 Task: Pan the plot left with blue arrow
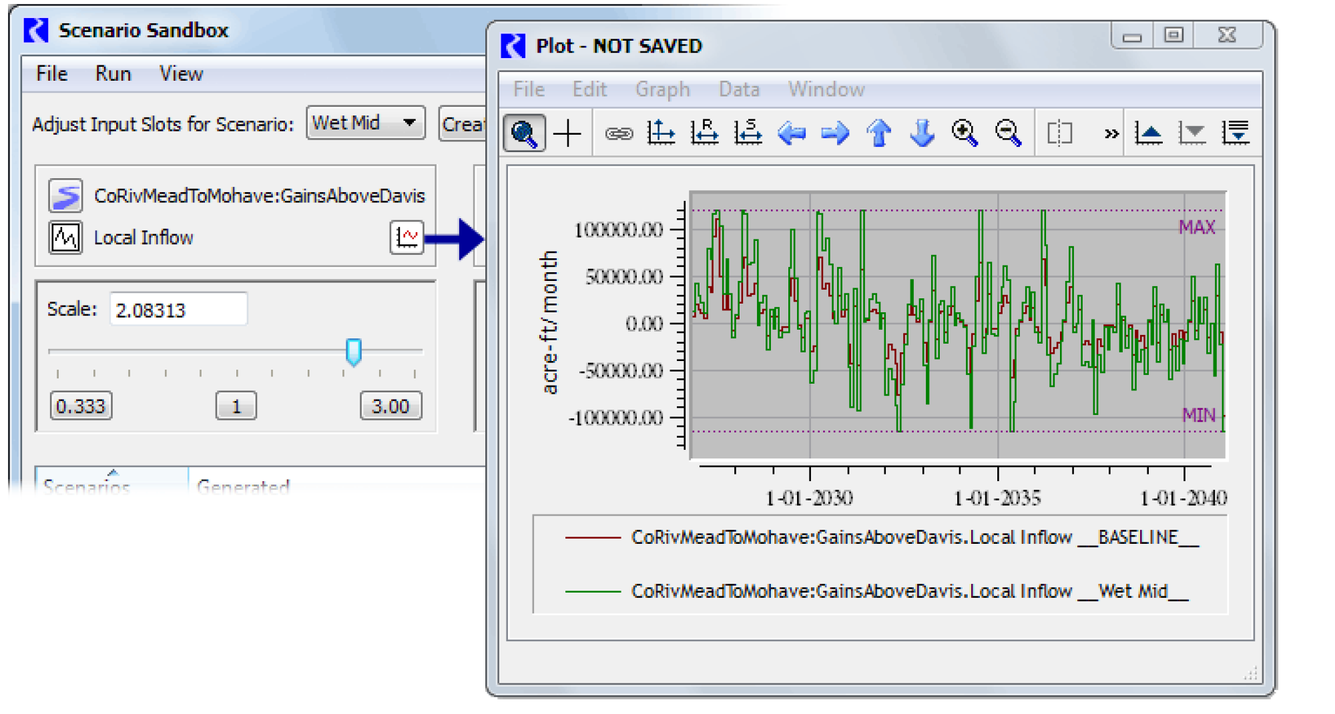click(x=792, y=133)
